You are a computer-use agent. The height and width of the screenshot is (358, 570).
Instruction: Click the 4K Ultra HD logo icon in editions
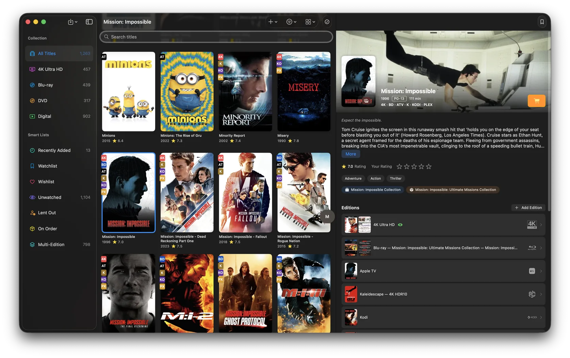click(532, 224)
